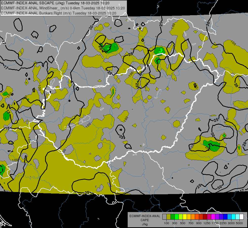Select the SBCAPE (J/kg) title line

click(x=55, y=3)
